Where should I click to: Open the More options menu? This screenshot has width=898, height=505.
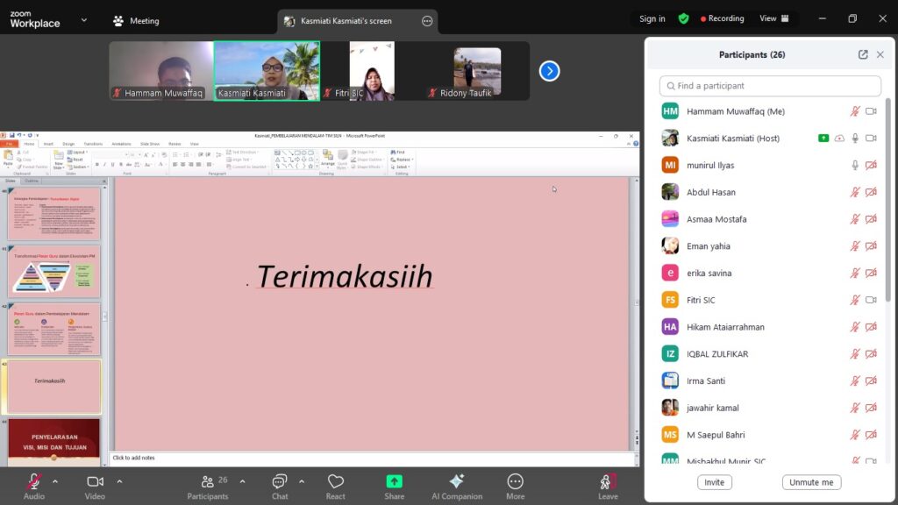click(515, 485)
